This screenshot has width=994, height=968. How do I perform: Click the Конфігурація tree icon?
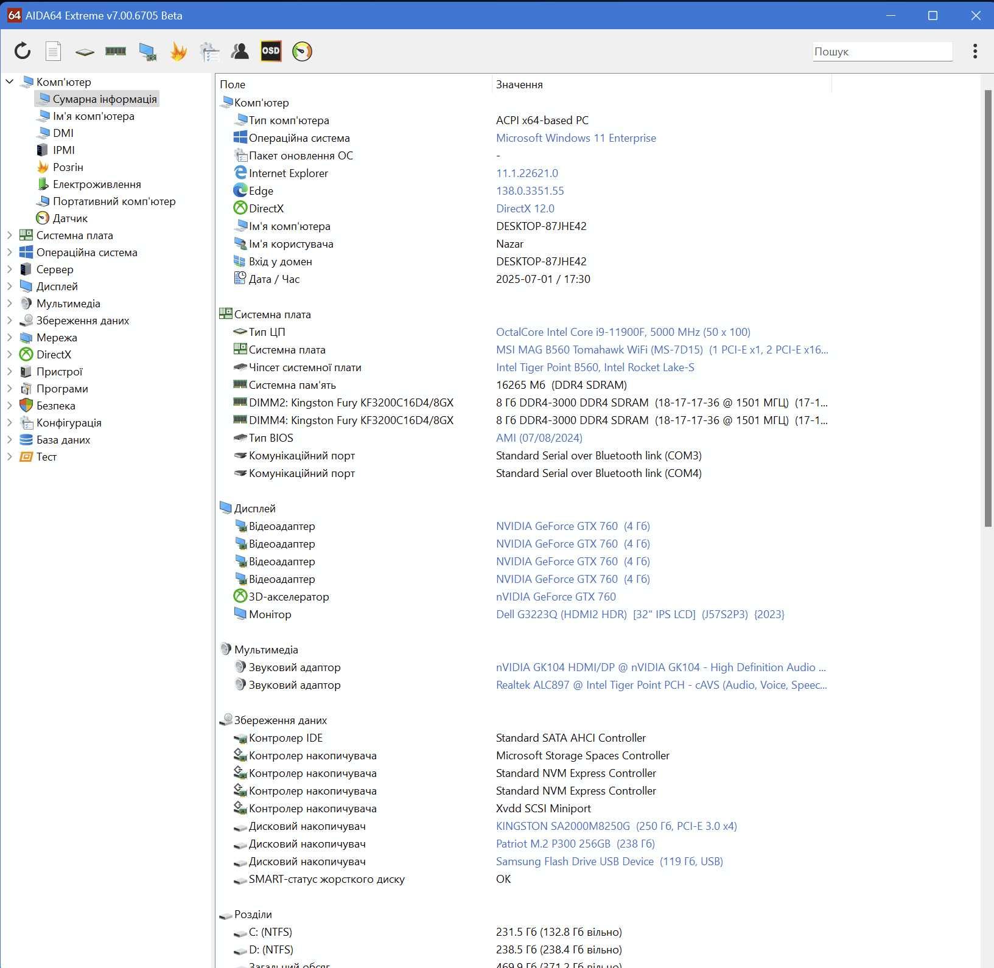26,423
